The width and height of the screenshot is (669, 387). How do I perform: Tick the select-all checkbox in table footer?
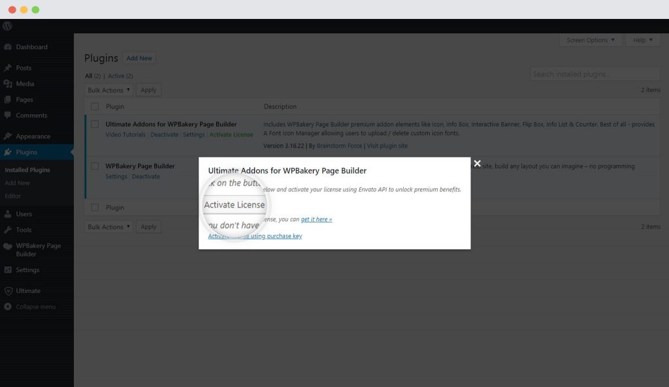[x=95, y=207]
